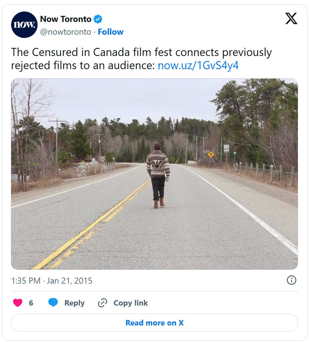Click the Now Toronto profile avatar
This screenshot has width=311, height=342.
[x=24, y=25]
